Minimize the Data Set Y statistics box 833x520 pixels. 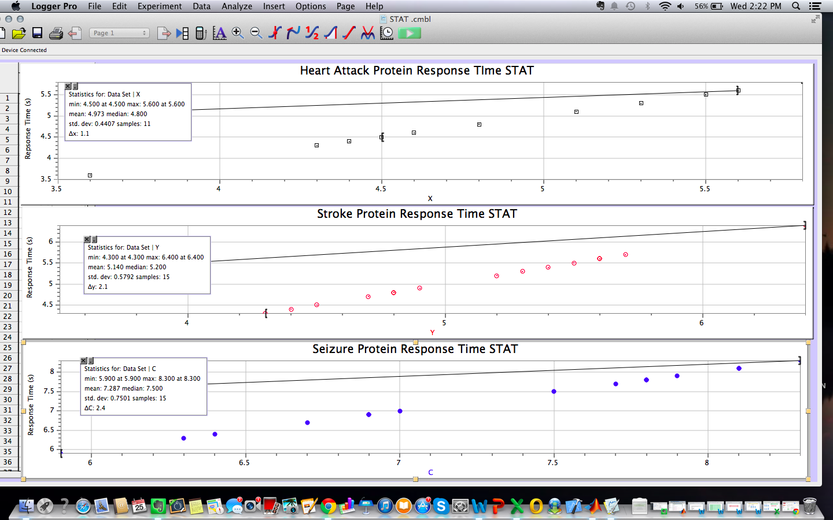pyautogui.click(x=94, y=239)
